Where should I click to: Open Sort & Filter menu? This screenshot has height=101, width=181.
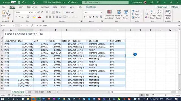click(x=153, y=14)
